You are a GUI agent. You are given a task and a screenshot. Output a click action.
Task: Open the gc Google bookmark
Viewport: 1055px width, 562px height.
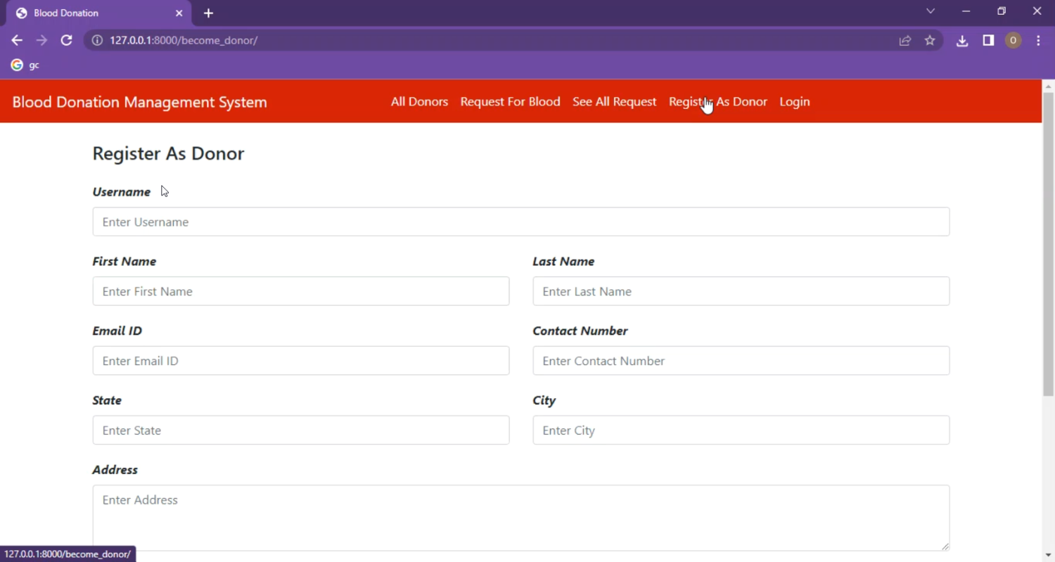point(25,65)
